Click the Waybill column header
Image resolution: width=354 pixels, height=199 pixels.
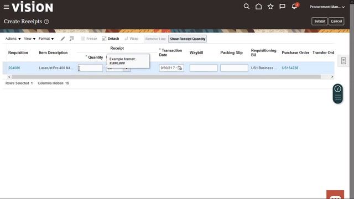[x=196, y=53]
